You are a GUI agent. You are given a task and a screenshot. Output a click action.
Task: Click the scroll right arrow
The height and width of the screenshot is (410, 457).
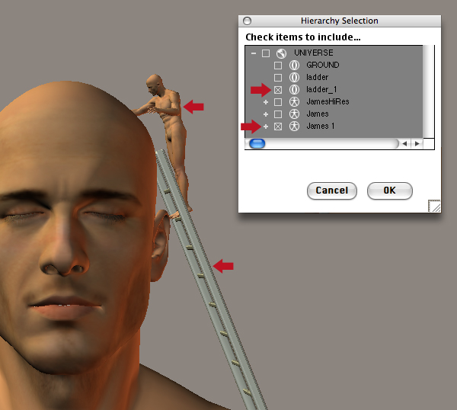(417, 143)
